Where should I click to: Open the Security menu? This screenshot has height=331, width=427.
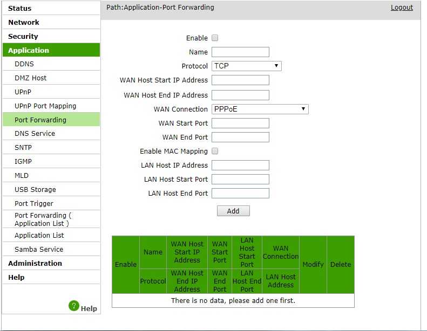point(51,36)
